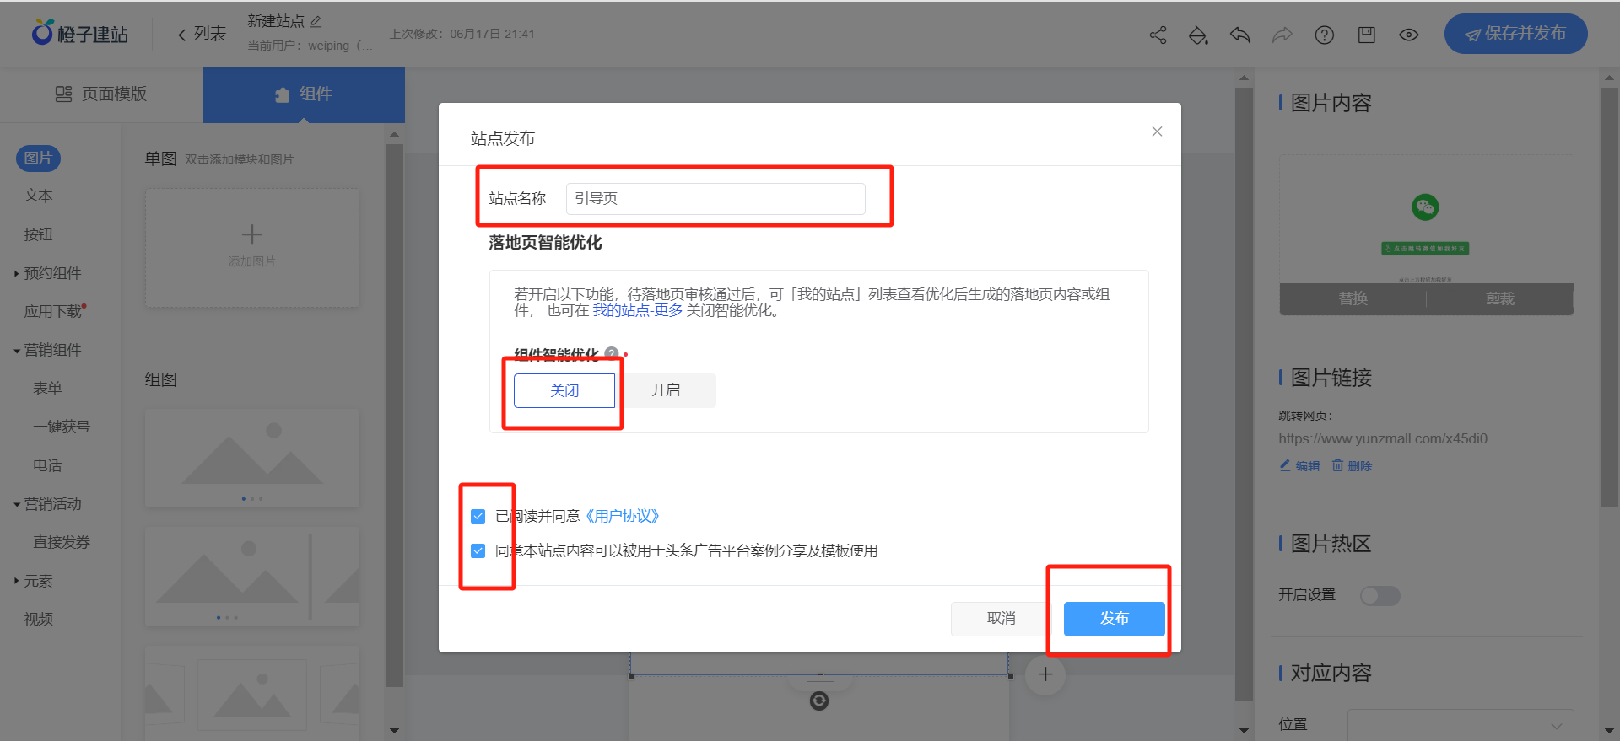Viewport: 1620px width, 741px height.
Task: Select 电话 component
Action: point(47,465)
